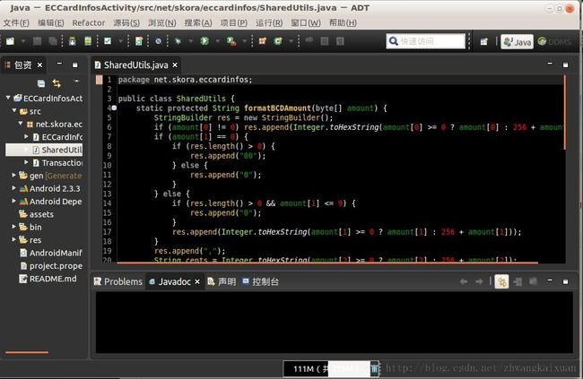Open the Android Virtual Device Manager icon
Viewport: 583px width, 379px height.
88,41
